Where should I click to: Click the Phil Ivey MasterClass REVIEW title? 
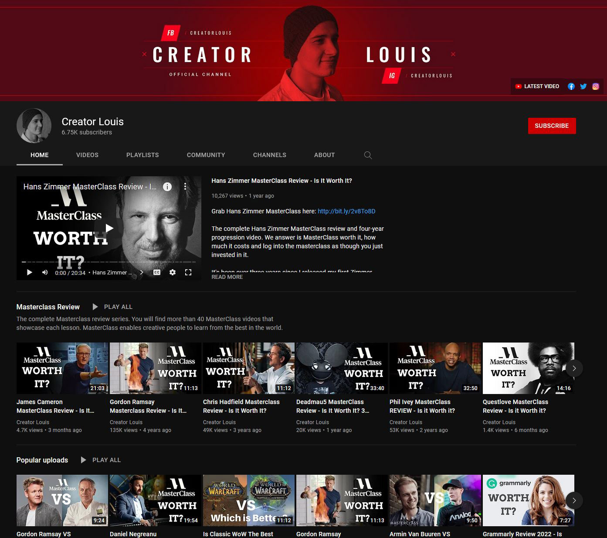coord(422,406)
